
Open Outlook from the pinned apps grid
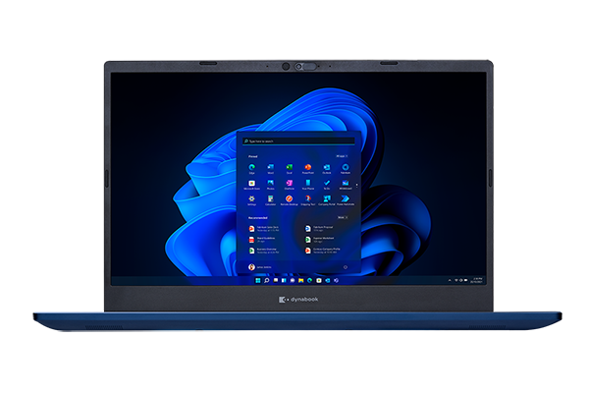[327, 168]
